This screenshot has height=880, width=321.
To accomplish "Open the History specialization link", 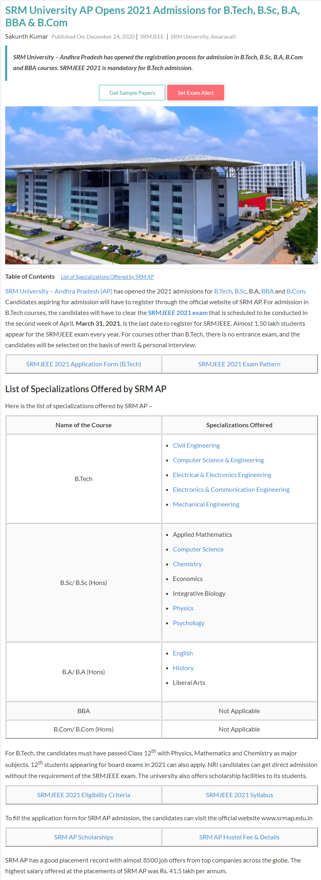I will [x=183, y=668].
